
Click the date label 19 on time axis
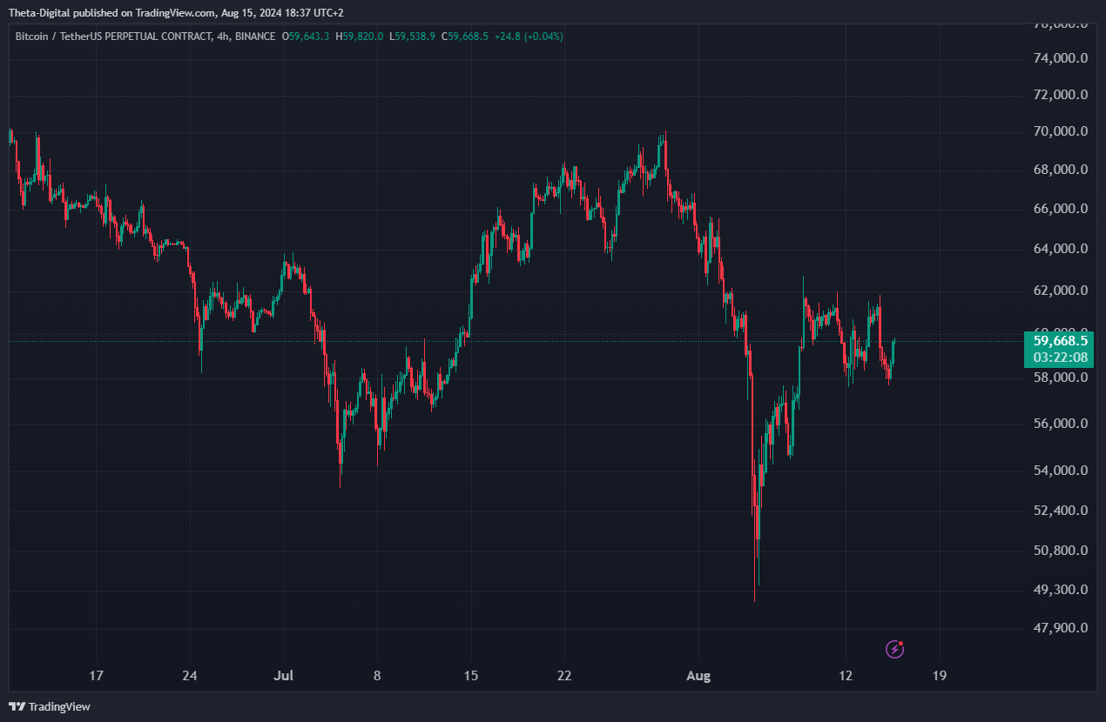click(939, 675)
